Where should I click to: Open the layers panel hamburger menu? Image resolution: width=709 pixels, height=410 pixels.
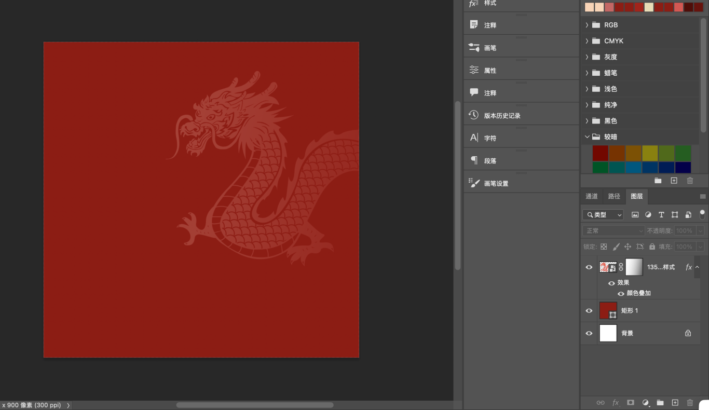point(703,197)
